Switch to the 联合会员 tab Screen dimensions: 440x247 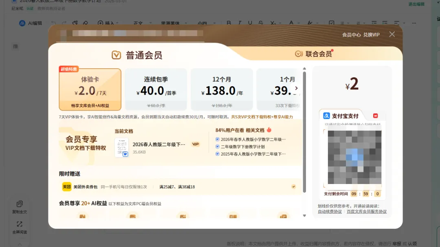(313, 54)
